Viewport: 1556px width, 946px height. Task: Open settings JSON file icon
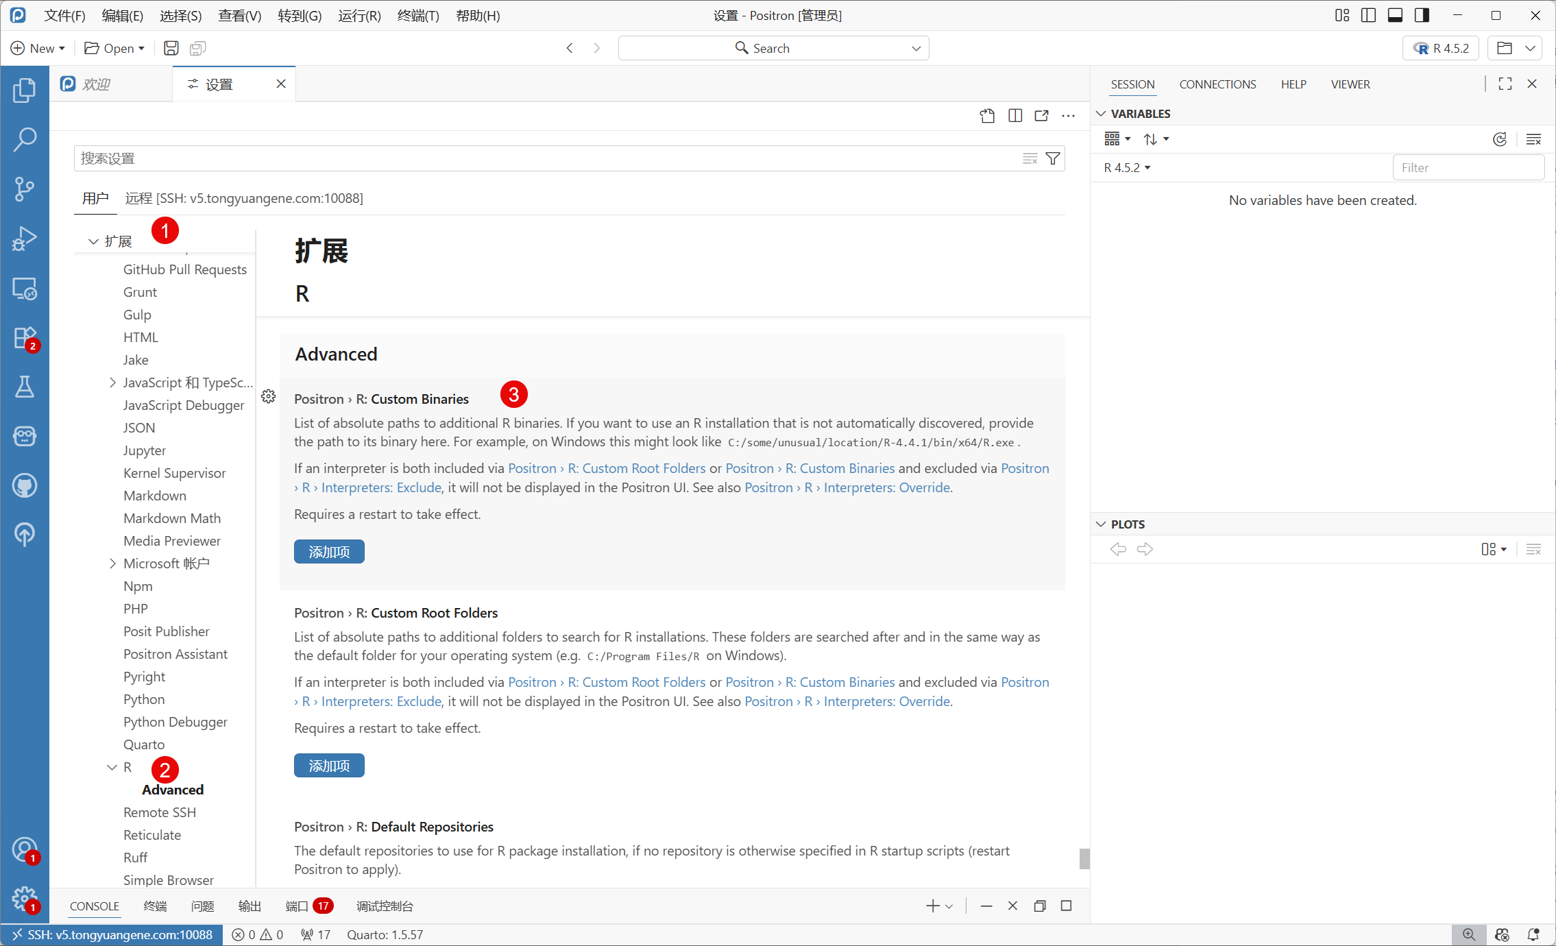click(x=987, y=116)
